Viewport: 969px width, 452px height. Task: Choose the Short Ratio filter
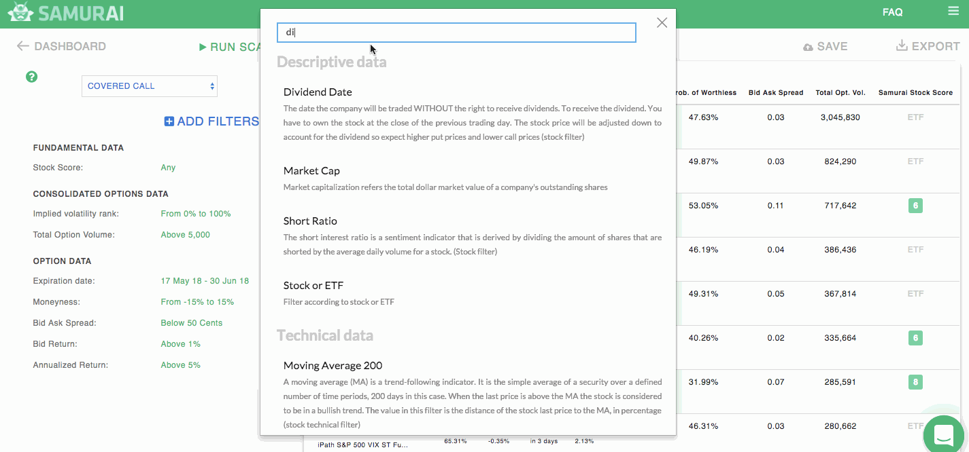(310, 221)
